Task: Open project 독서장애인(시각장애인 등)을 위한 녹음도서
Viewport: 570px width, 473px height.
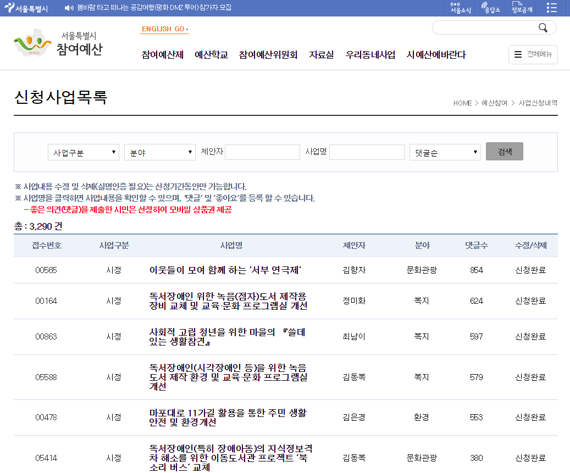Action: 228,377
